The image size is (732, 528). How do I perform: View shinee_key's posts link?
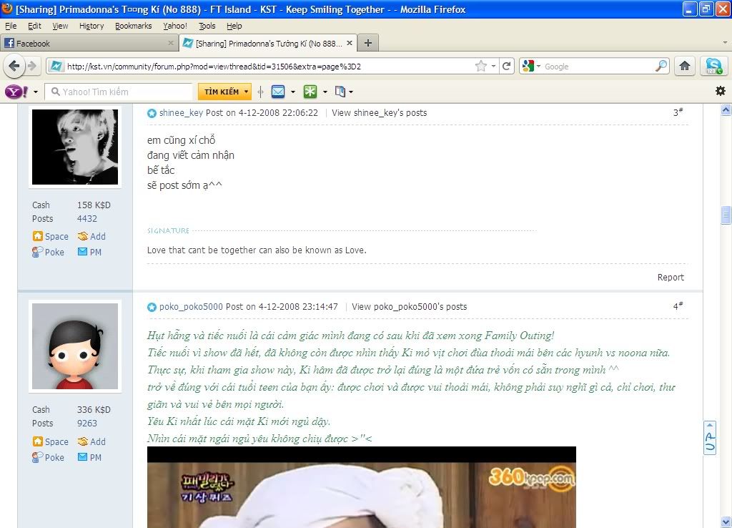379,112
